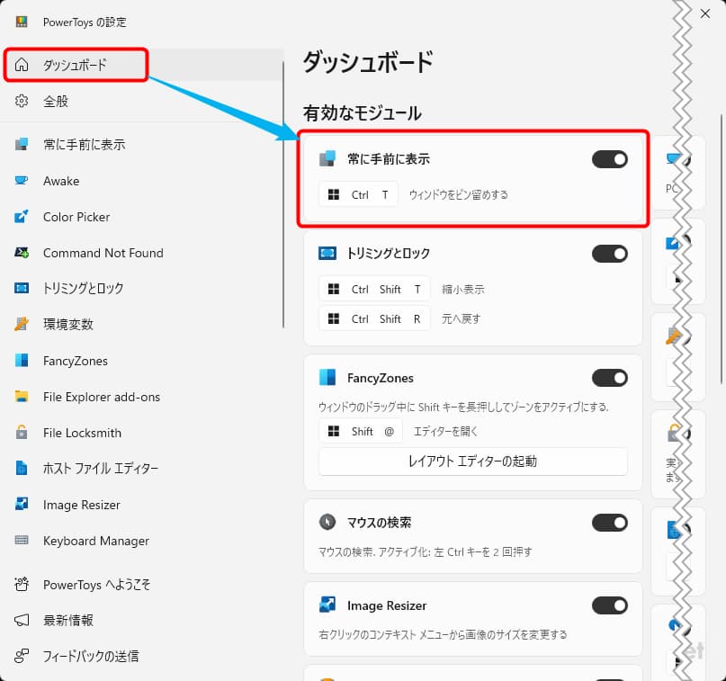Select the 常に手前に表示 icon in the sidebar
Image resolution: width=726 pixels, height=681 pixels.
pyautogui.click(x=22, y=145)
